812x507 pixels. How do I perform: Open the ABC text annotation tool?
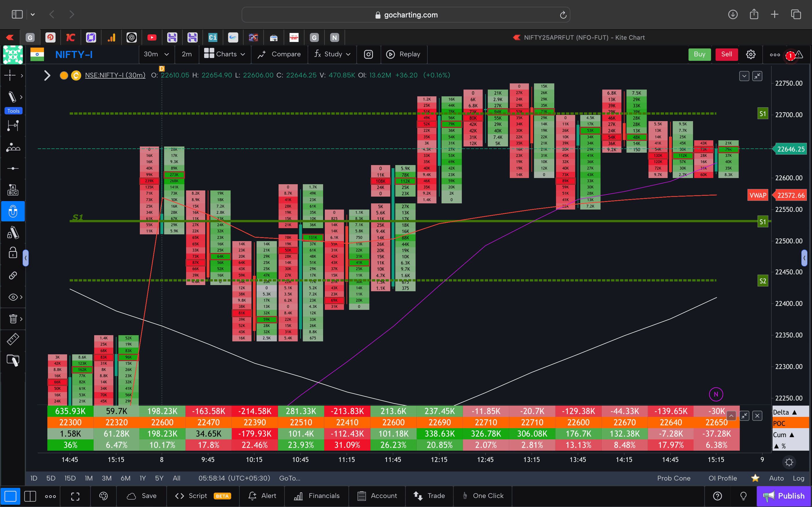(13, 189)
